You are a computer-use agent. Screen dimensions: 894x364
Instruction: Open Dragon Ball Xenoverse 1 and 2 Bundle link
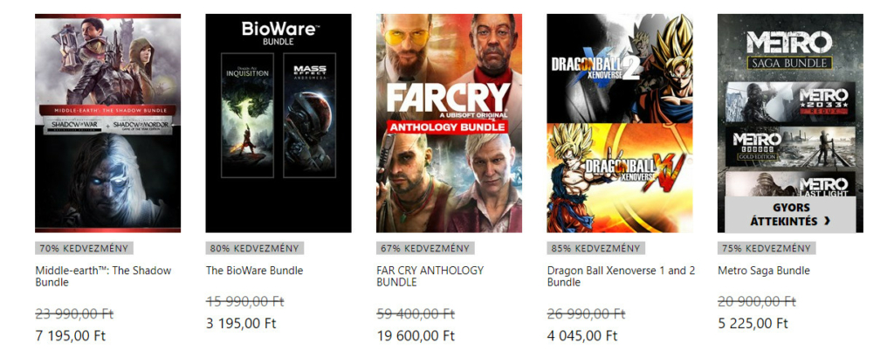pos(621,277)
